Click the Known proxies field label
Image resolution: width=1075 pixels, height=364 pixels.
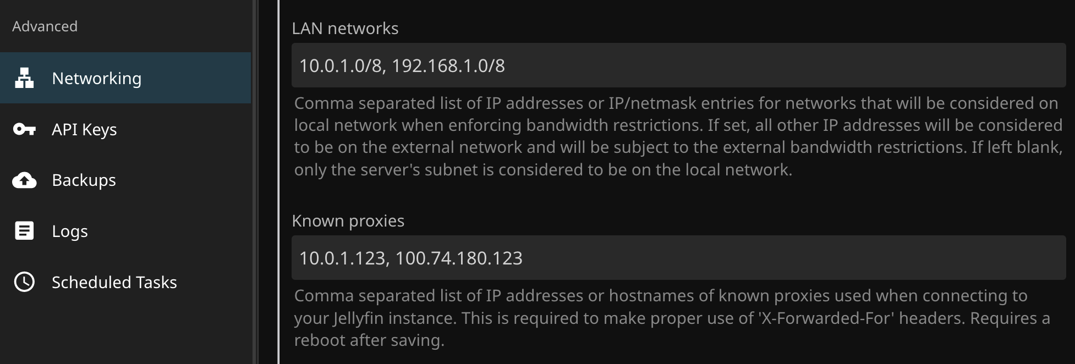[x=348, y=221]
